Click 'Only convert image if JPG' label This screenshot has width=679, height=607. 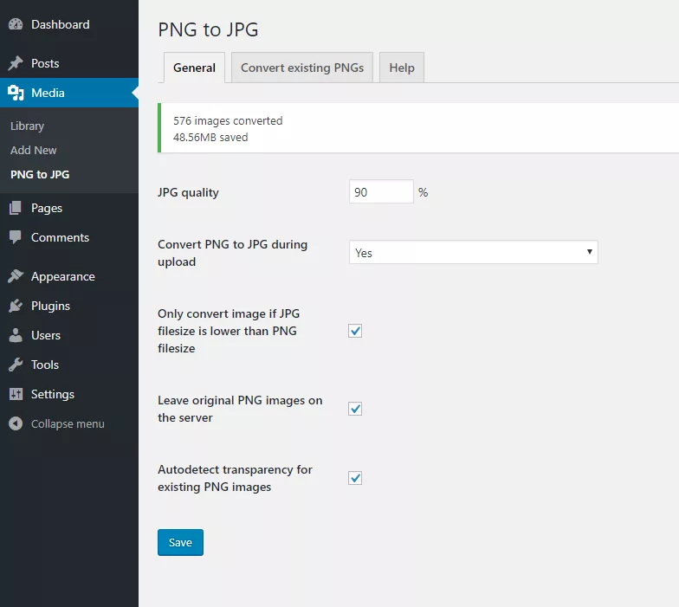(229, 331)
